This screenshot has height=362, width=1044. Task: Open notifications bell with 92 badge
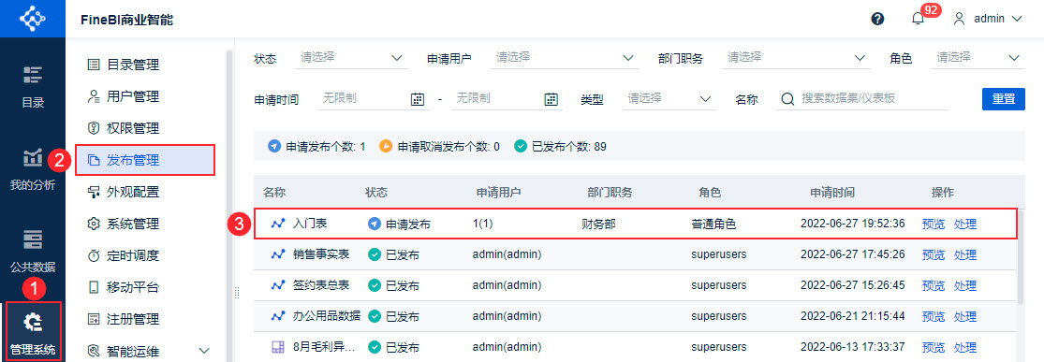pos(919,19)
